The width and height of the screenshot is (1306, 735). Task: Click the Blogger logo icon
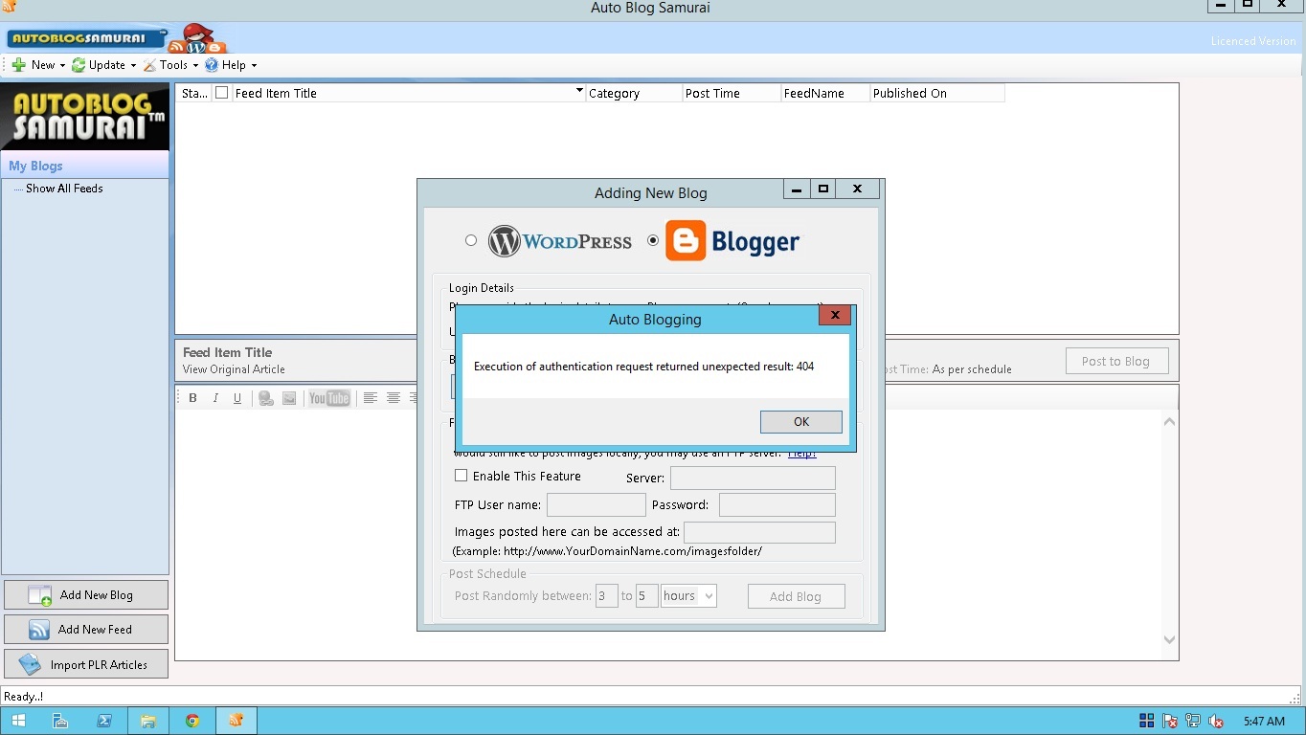click(x=686, y=241)
